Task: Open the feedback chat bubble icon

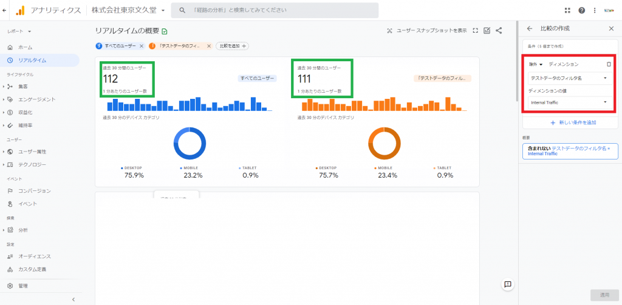Action: (508, 284)
